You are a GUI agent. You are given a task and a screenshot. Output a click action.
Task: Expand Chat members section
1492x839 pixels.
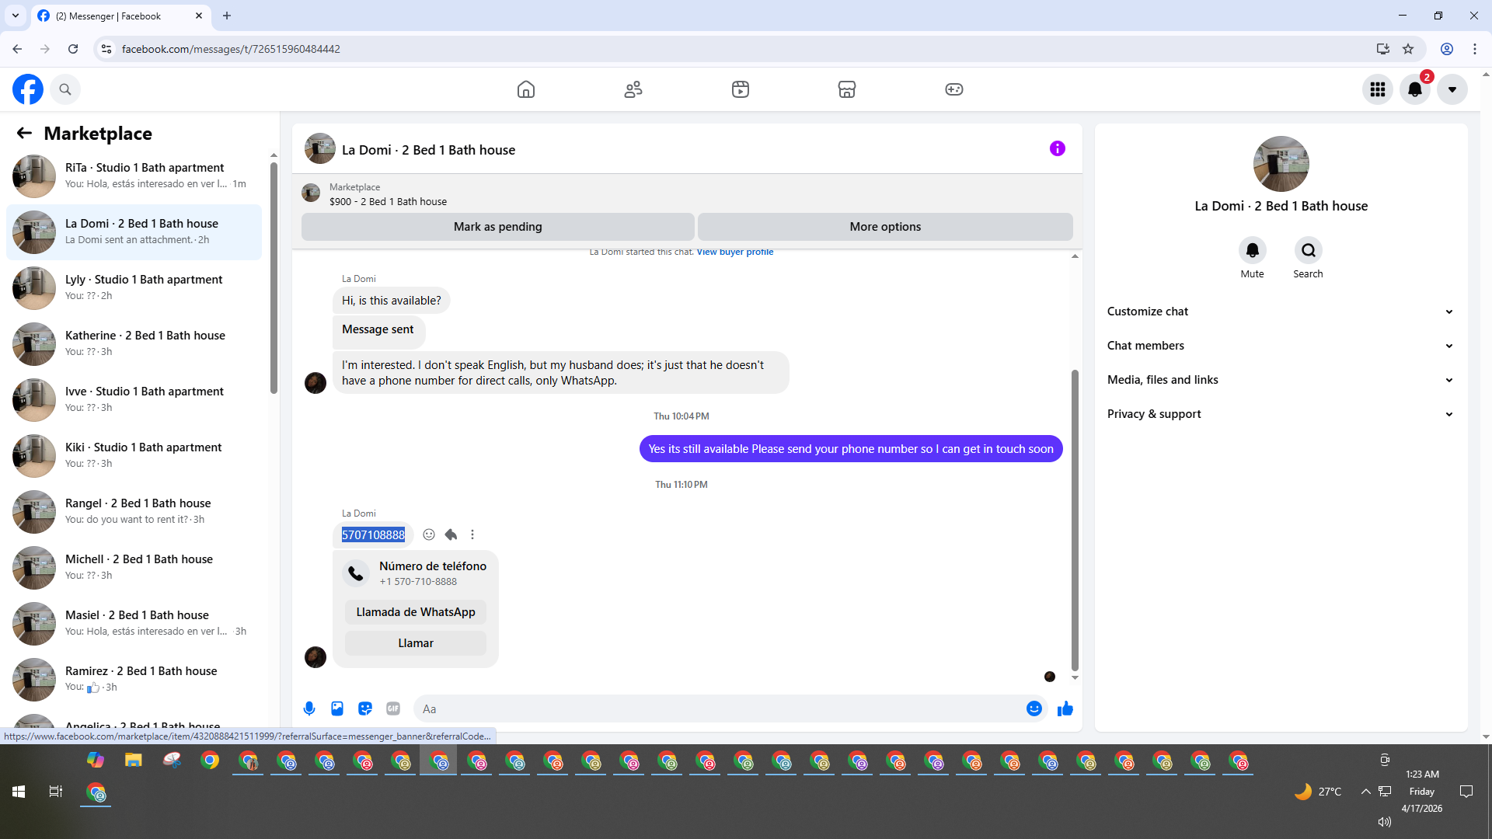tap(1281, 346)
